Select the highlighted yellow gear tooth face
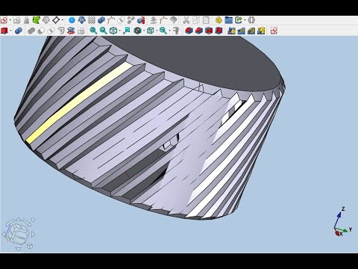Screen dimensions: 358x269 click(79, 102)
